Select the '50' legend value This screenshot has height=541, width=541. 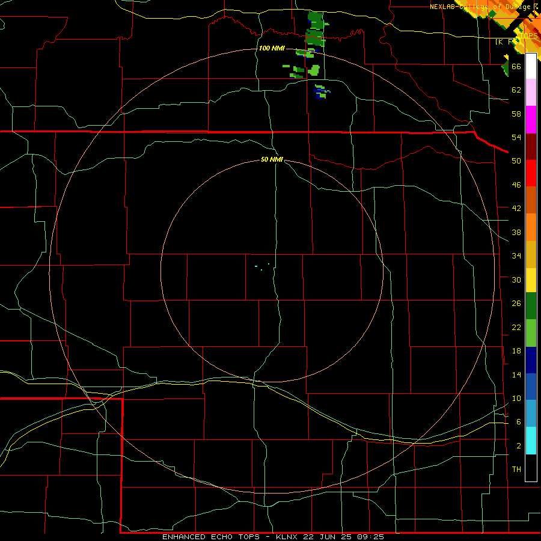click(516, 160)
